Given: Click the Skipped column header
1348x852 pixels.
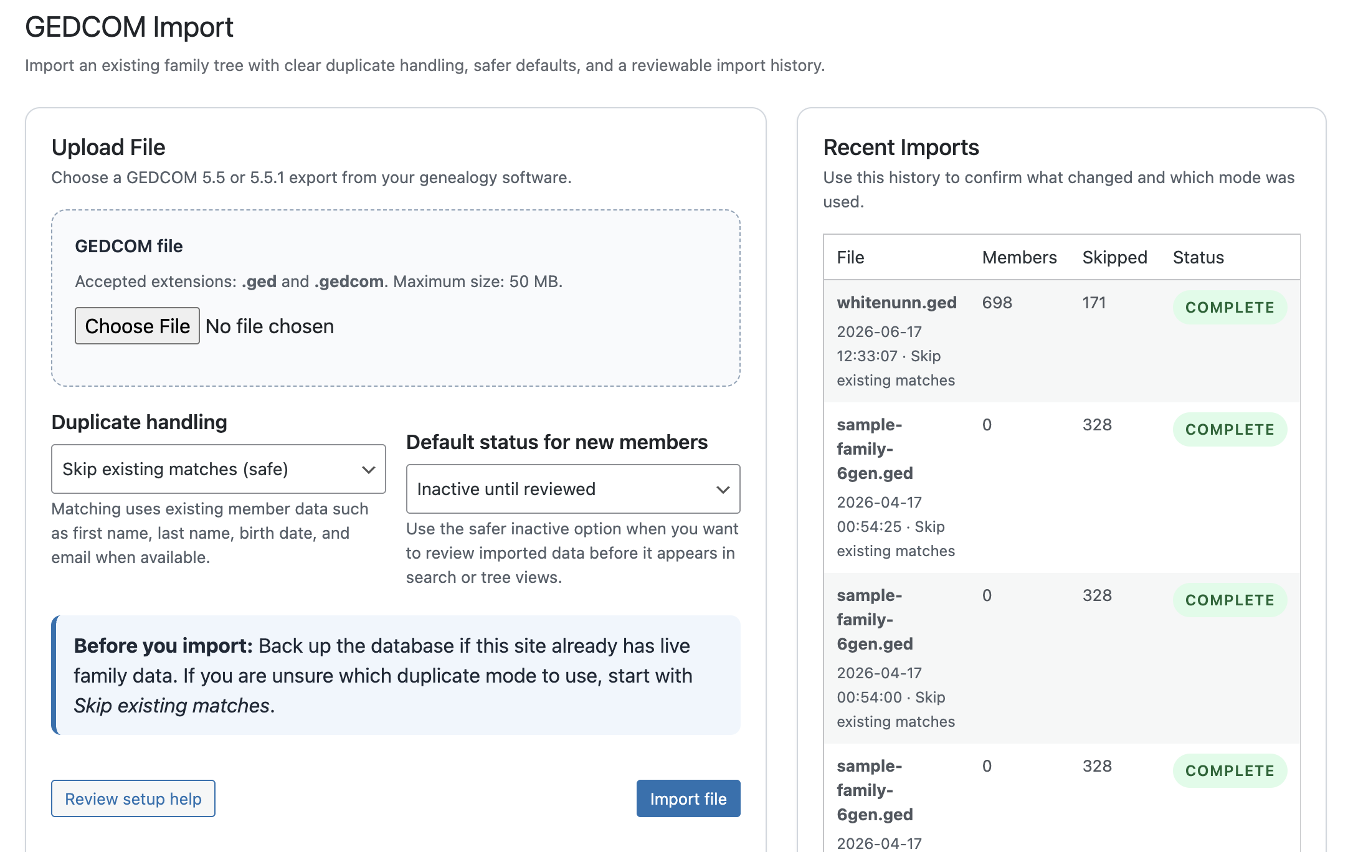Looking at the screenshot, I should click(1114, 257).
